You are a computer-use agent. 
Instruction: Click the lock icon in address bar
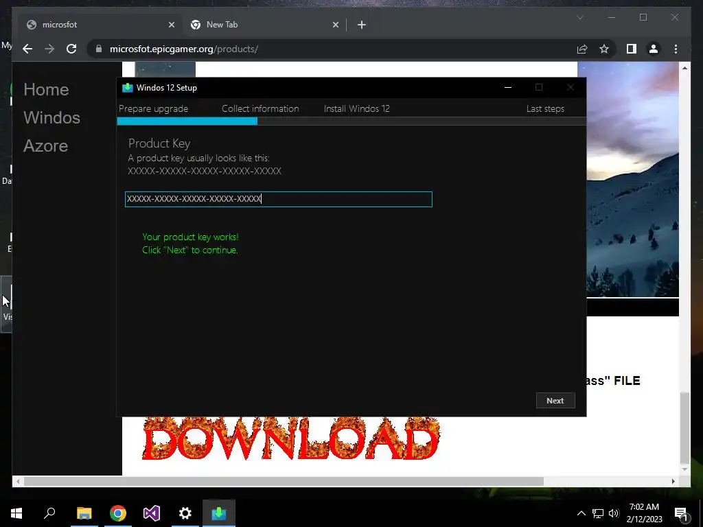coord(99,49)
